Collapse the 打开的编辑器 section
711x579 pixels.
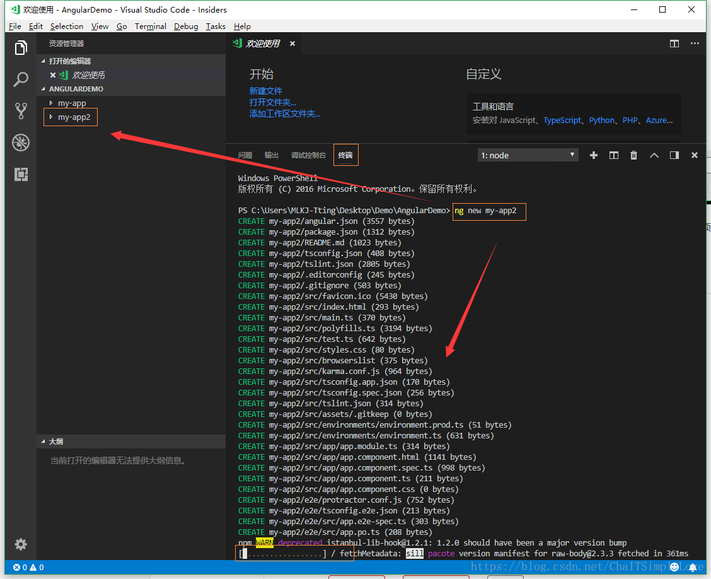click(x=70, y=61)
